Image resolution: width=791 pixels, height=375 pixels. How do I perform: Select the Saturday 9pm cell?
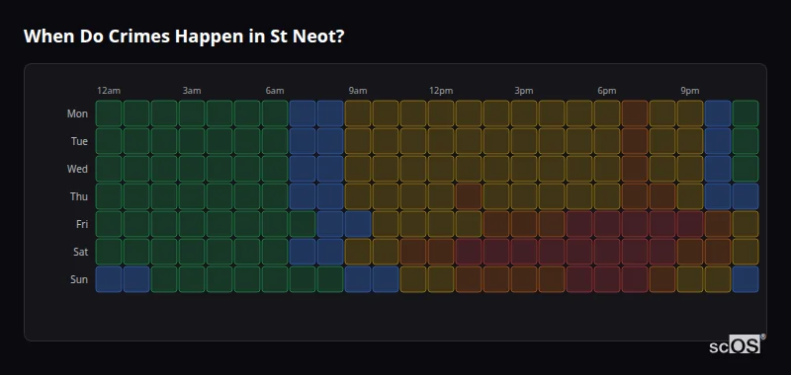(x=690, y=252)
